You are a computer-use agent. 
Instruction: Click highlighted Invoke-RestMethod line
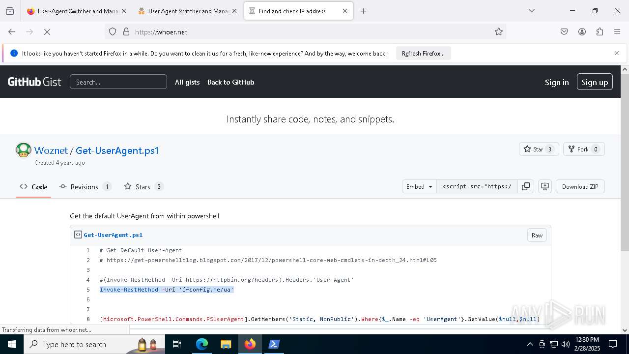(167, 290)
